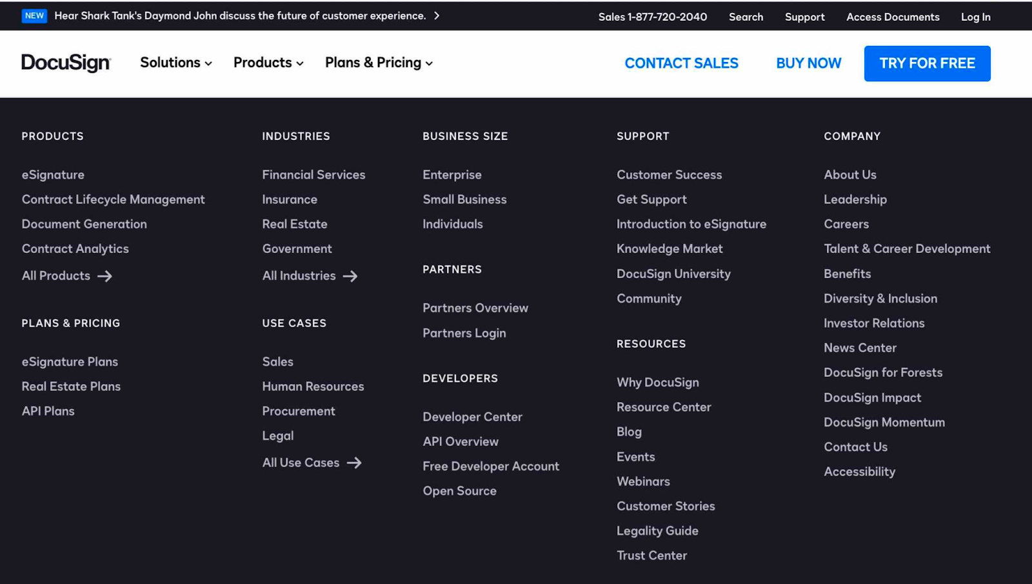
Task: Expand the Plans & Pricing dropdown
Action: click(379, 63)
